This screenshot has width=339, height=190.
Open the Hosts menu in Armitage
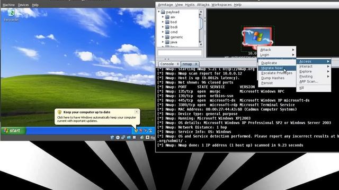coord(190,5)
